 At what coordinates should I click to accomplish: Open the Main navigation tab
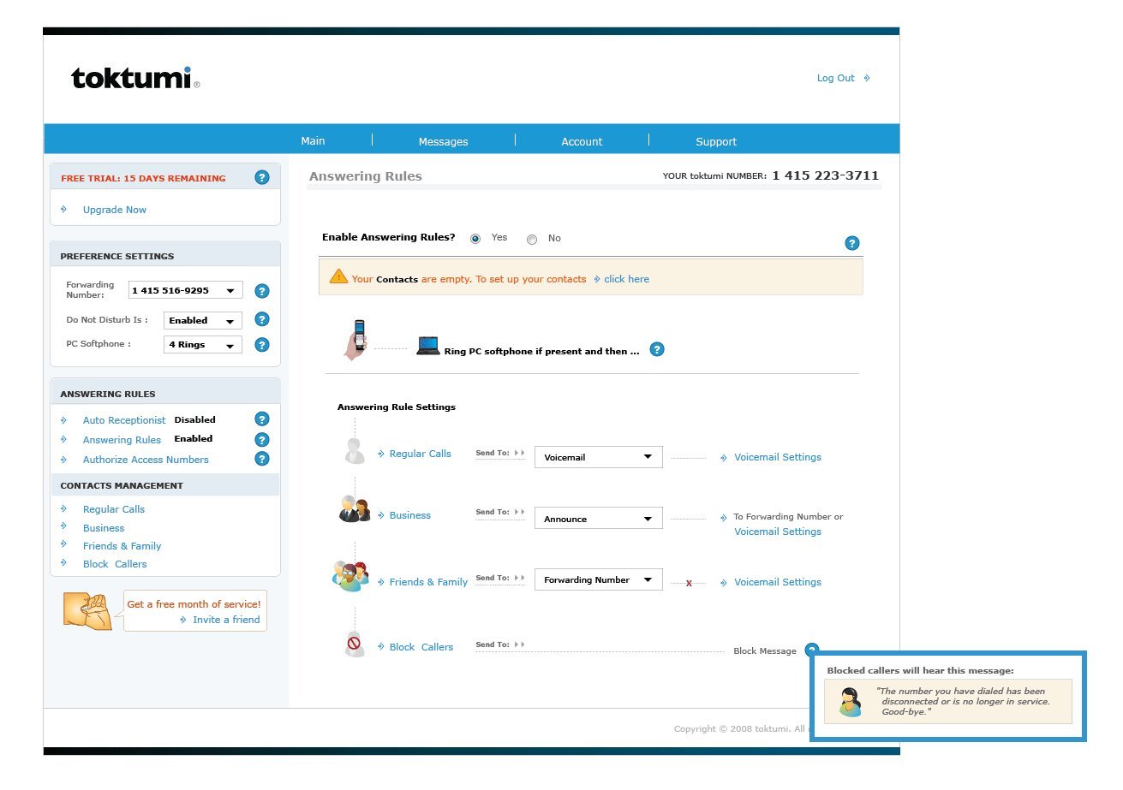tap(313, 141)
